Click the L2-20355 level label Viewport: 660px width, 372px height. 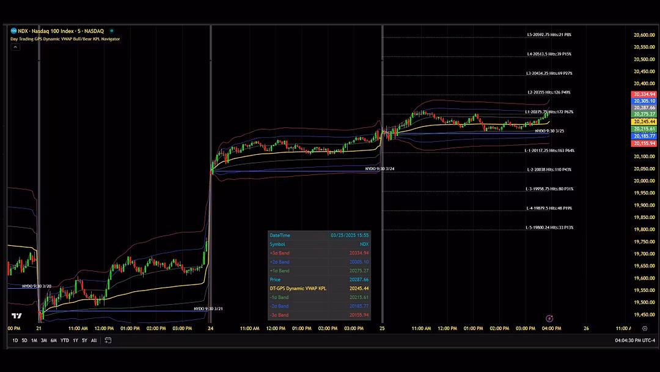tap(549, 92)
